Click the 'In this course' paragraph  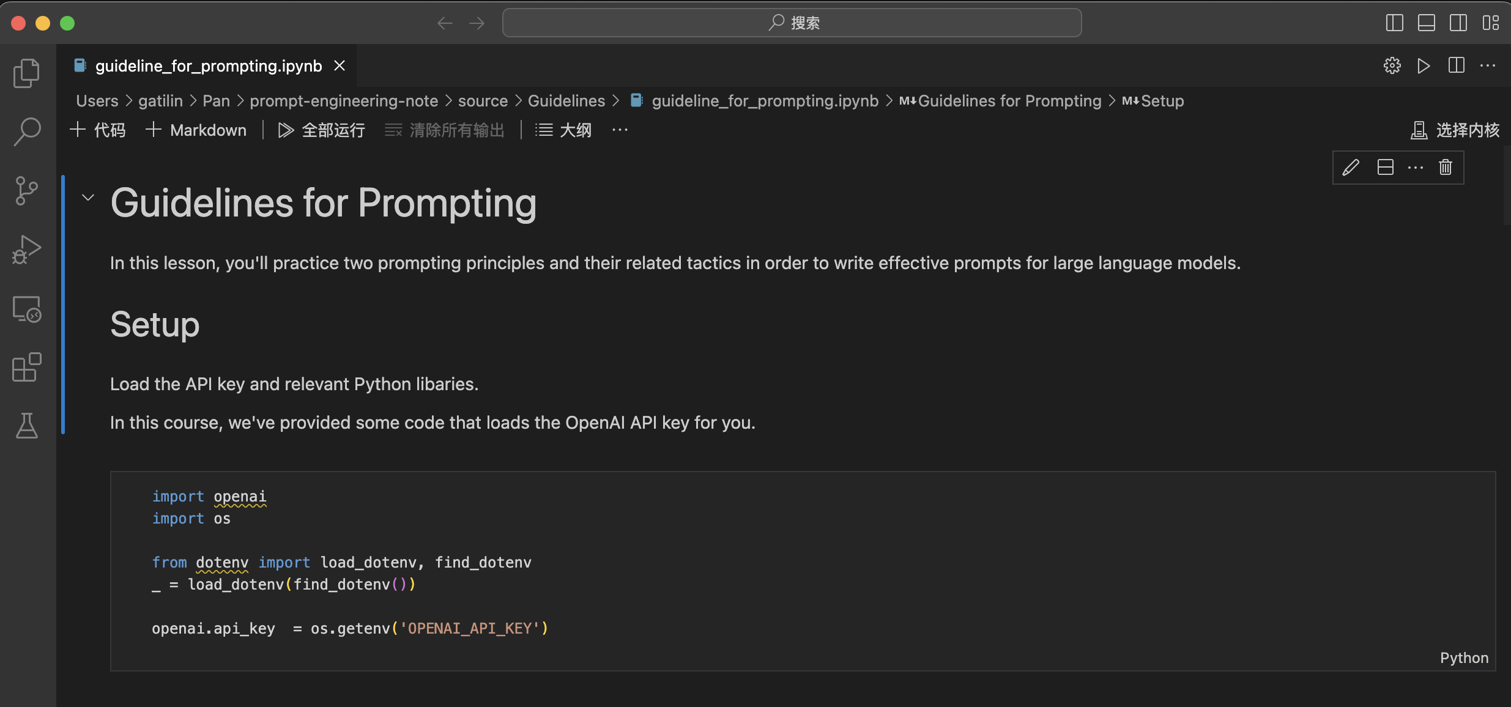(x=433, y=423)
